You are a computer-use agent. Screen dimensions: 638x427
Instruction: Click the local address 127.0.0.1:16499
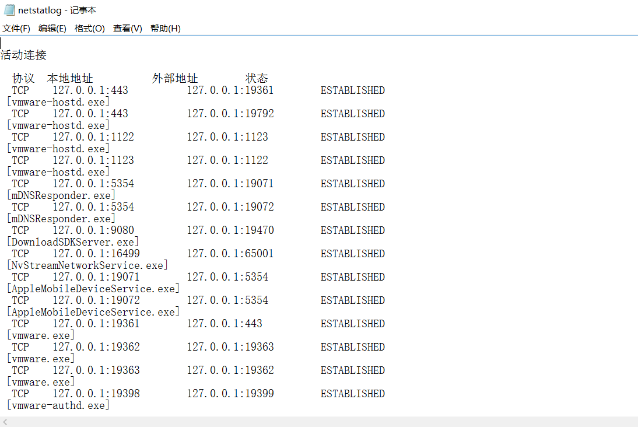(x=96, y=254)
